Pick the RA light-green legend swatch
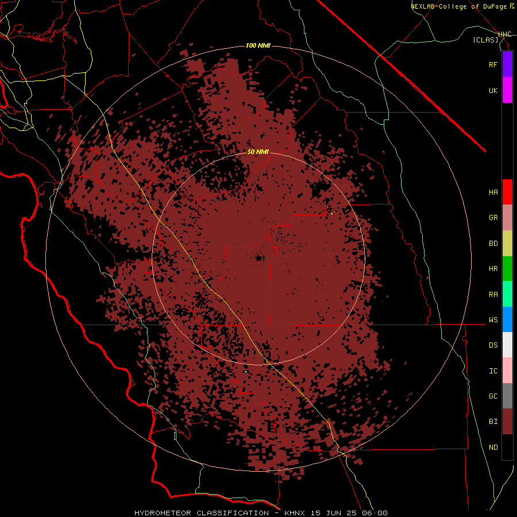Viewport: 517px width, 517px height. 507,294
